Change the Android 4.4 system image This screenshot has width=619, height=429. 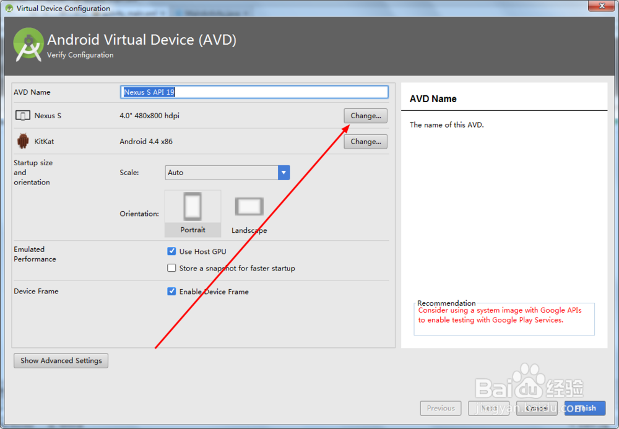coord(365,141)
